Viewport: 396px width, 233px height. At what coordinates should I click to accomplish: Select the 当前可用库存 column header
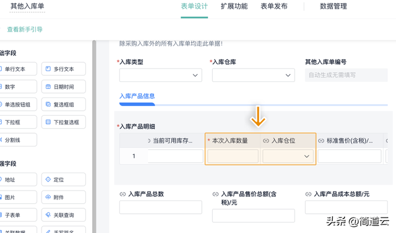point(176,141)
